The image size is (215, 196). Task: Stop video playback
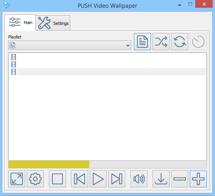point(57,179)
